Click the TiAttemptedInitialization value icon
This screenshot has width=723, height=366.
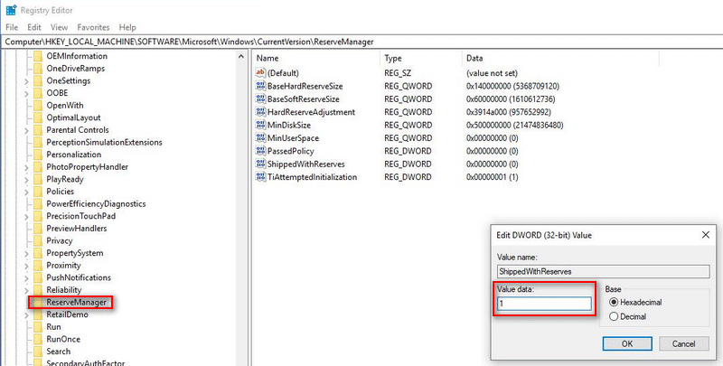(x=260, y=176)
